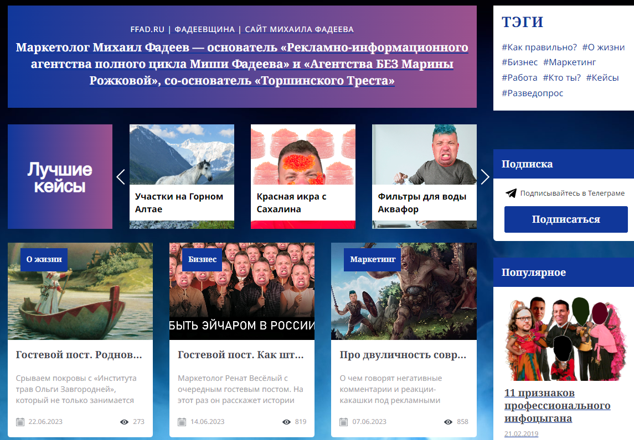The width and height of the screenshot is (634, 440).
Task: Click calendar icon dated 22.06.2023
Action: click(20, 422)
